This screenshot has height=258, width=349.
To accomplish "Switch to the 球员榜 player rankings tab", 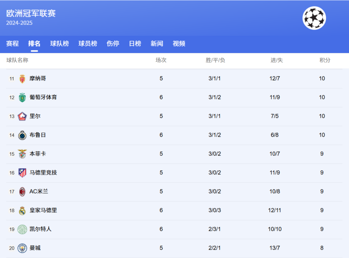I will (87, 43).
